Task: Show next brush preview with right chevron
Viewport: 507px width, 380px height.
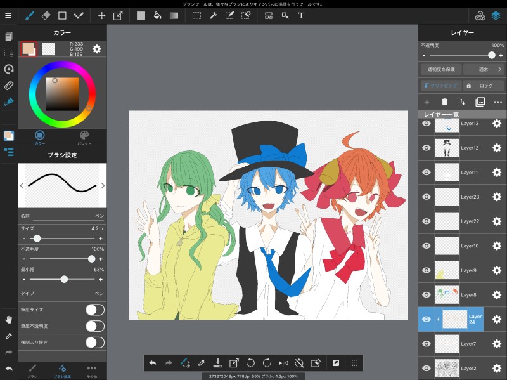Action: (103, 185)
